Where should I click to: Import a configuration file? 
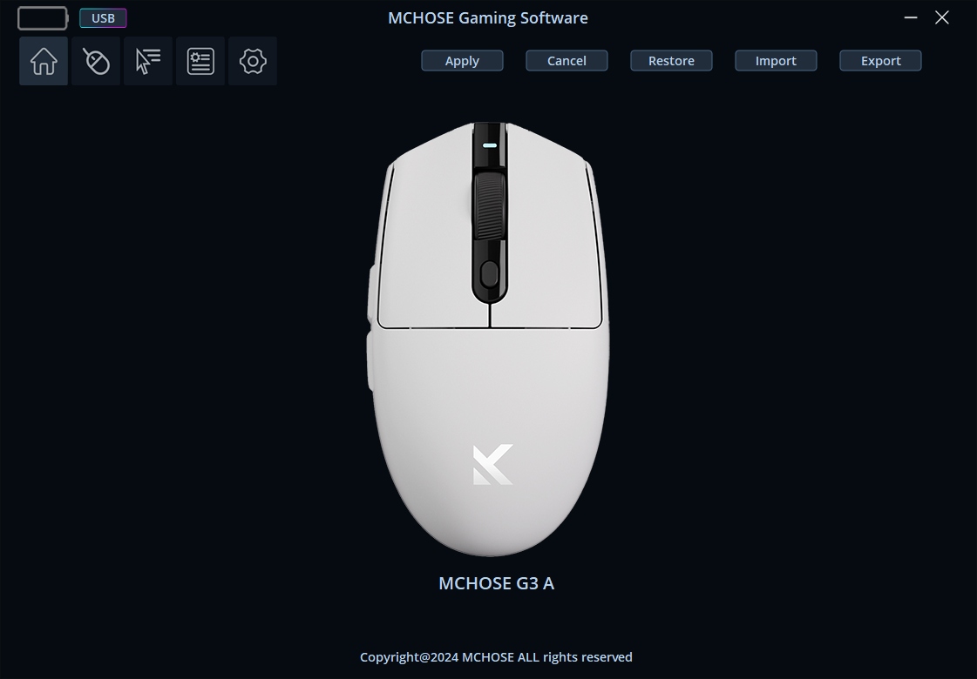tap(776, 60)
